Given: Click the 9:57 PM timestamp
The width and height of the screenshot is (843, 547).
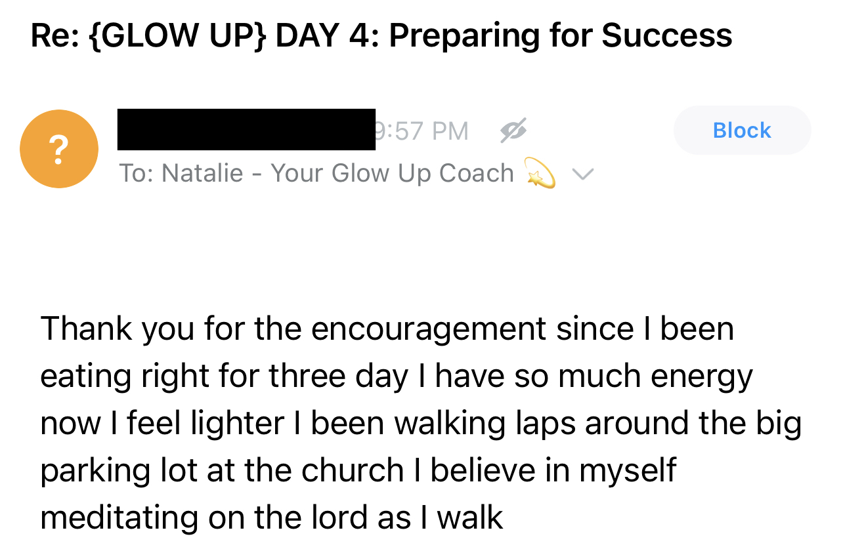Looking at the screenshot, I should pyautogui.click(x=422, y=131).
